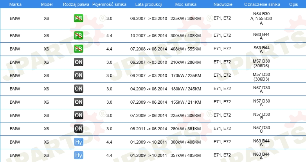Click petrol icon in the 225kW/306KM 06.2007 row

click(78, 18)
